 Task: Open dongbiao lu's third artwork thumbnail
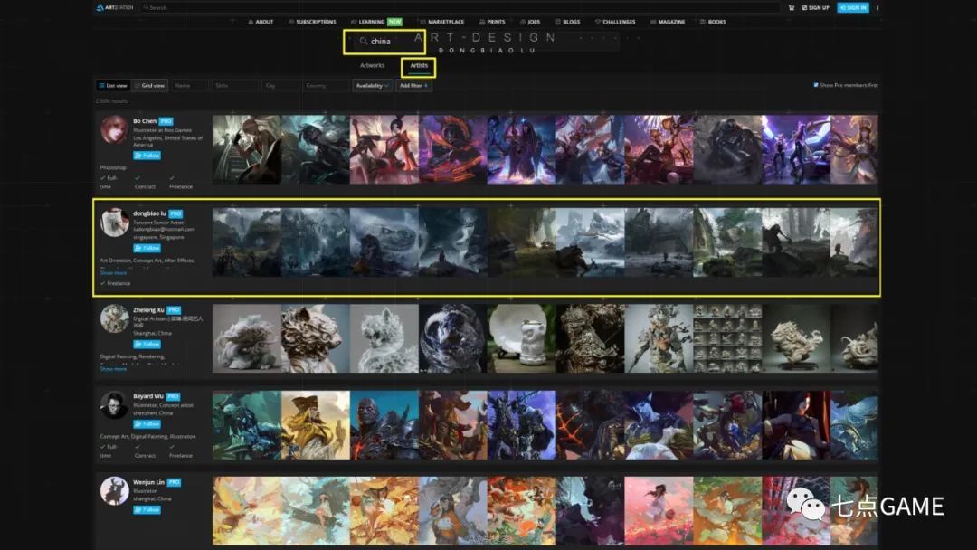(x=384, y=242)
